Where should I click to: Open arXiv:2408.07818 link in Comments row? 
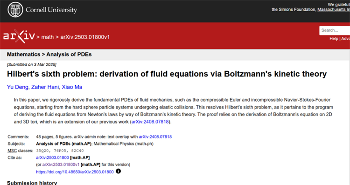pos(155,137)
